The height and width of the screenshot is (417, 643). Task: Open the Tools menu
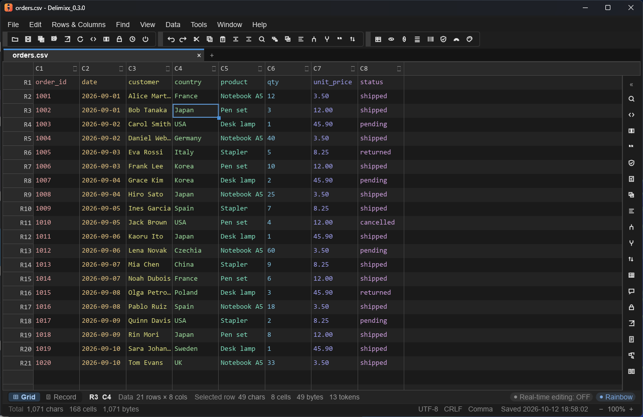click(x=199, y=25)
